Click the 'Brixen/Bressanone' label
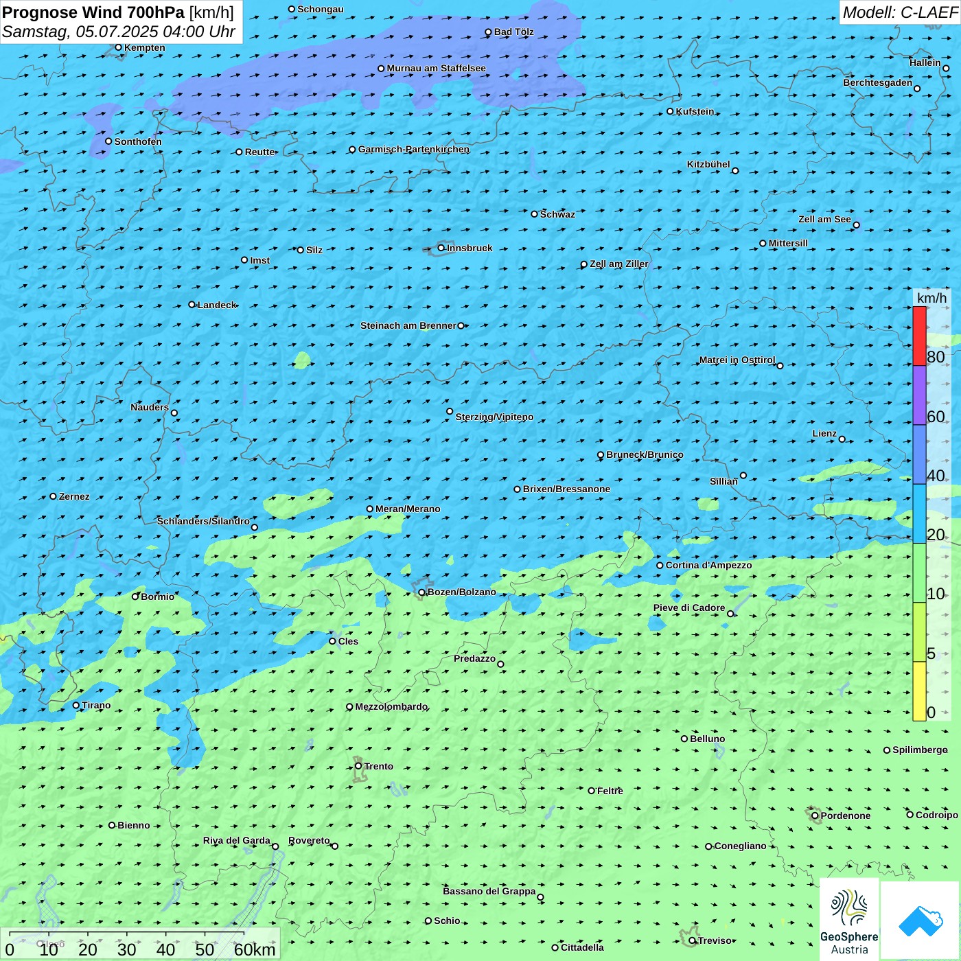This screenshot has width=961, height=961. click(x=566, y=489)
